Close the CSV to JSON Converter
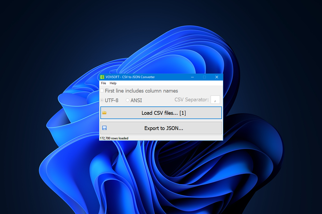This screenshot has height=214, width=322. coord(217,77)
